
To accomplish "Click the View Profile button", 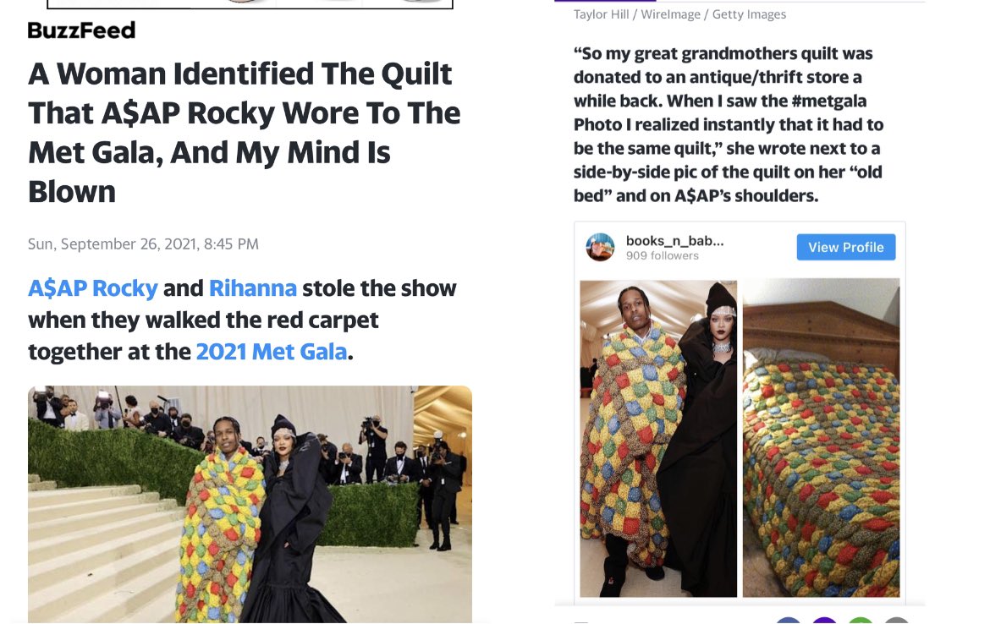I will point(846,248).
